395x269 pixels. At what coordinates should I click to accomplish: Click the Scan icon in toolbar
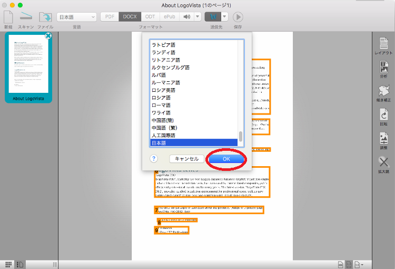click(26, 16)
